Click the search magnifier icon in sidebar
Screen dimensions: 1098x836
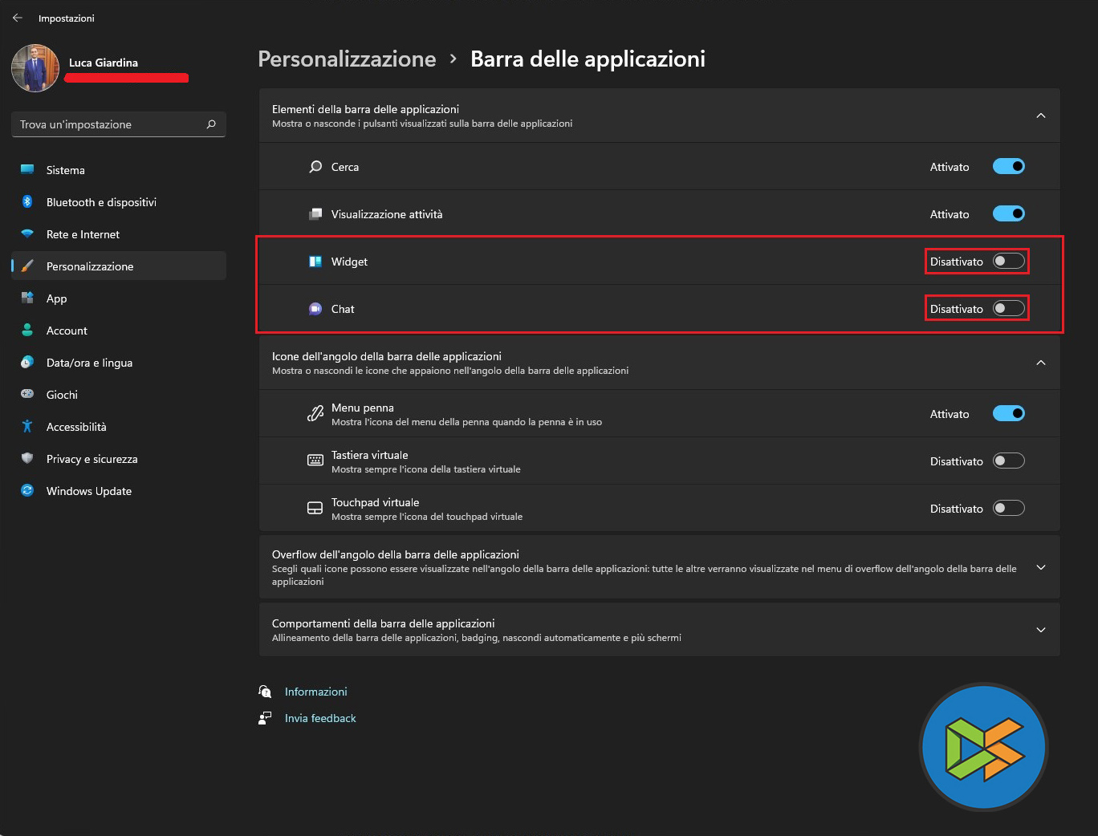(x=211, y=124)
